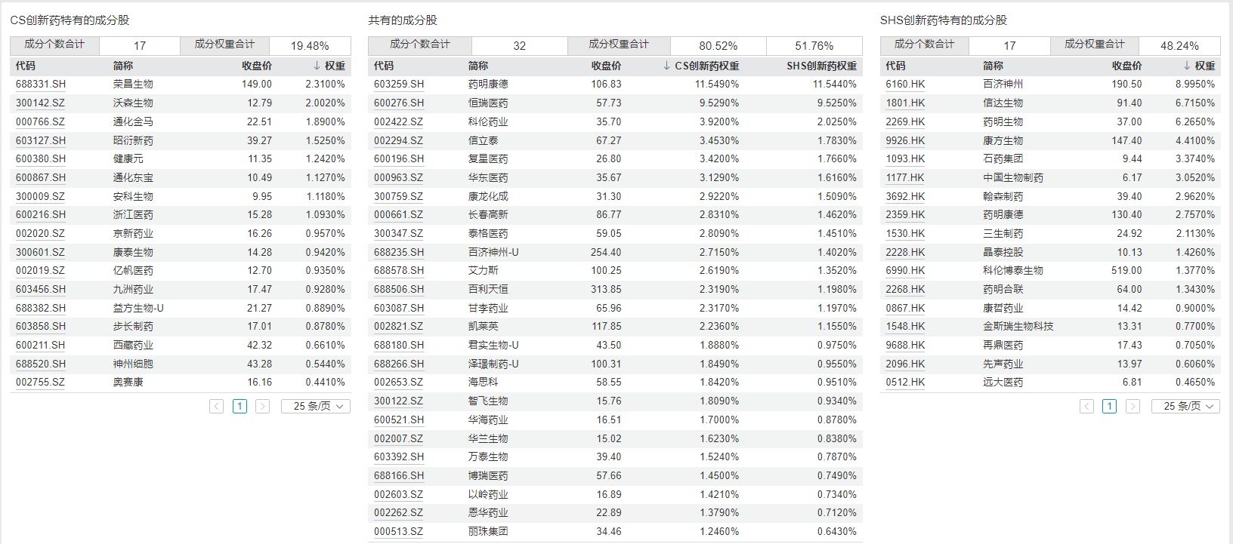This screenshot has width=1233, height=544.
Task: Sort shared table by CS创新药权重 column
Action: (x=700, y=66)
